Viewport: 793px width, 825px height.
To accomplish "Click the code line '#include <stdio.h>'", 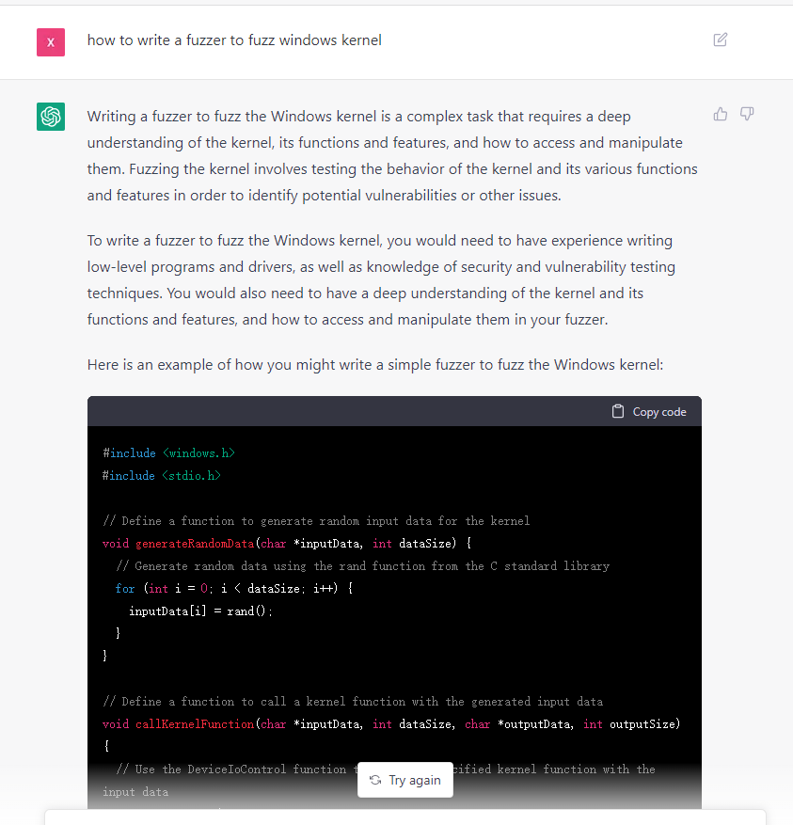I will click(162, 476).
